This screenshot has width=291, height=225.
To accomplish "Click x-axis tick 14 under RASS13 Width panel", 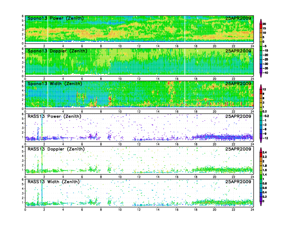I will 158,210.
